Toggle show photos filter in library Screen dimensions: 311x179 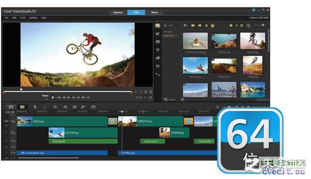(x=200, y=25)
